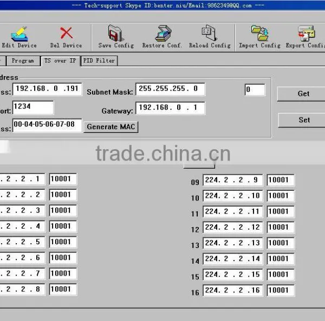
Task: Click channel 11 port field
Action: coord(281,212)
